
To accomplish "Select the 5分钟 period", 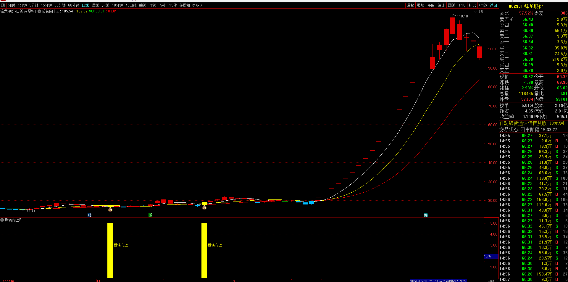I will pos(34,5).
